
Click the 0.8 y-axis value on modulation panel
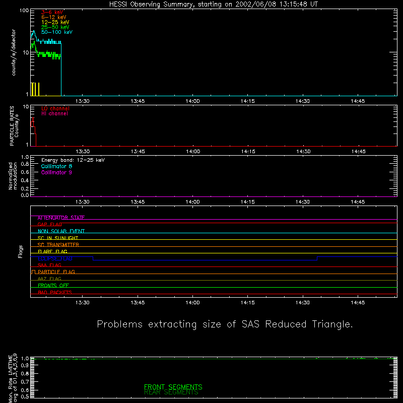[x=25, y=164]
